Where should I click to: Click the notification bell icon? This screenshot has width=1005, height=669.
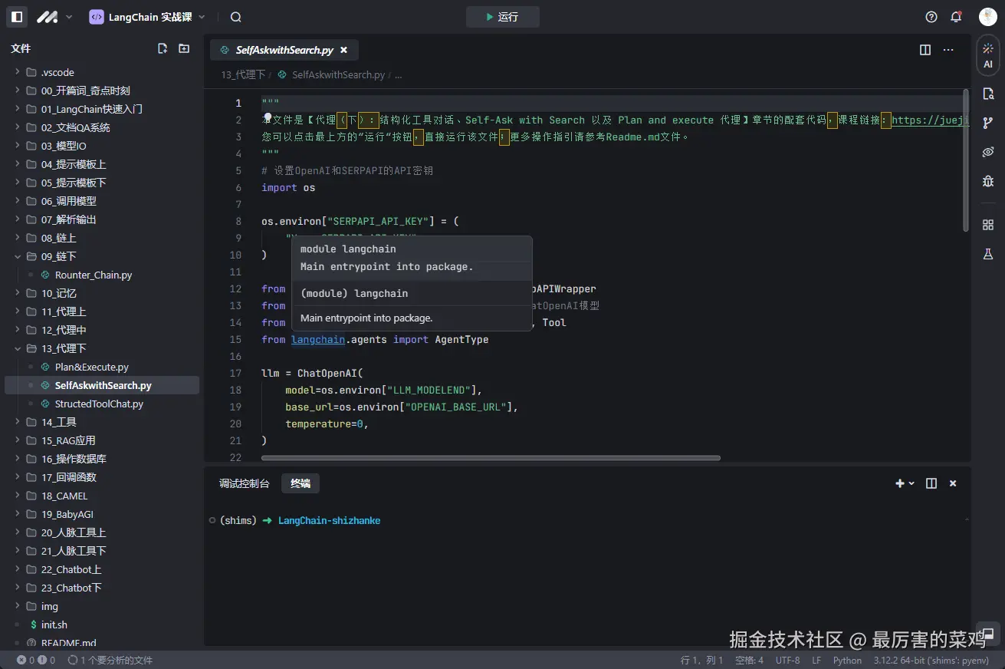[x=956, y=17]
